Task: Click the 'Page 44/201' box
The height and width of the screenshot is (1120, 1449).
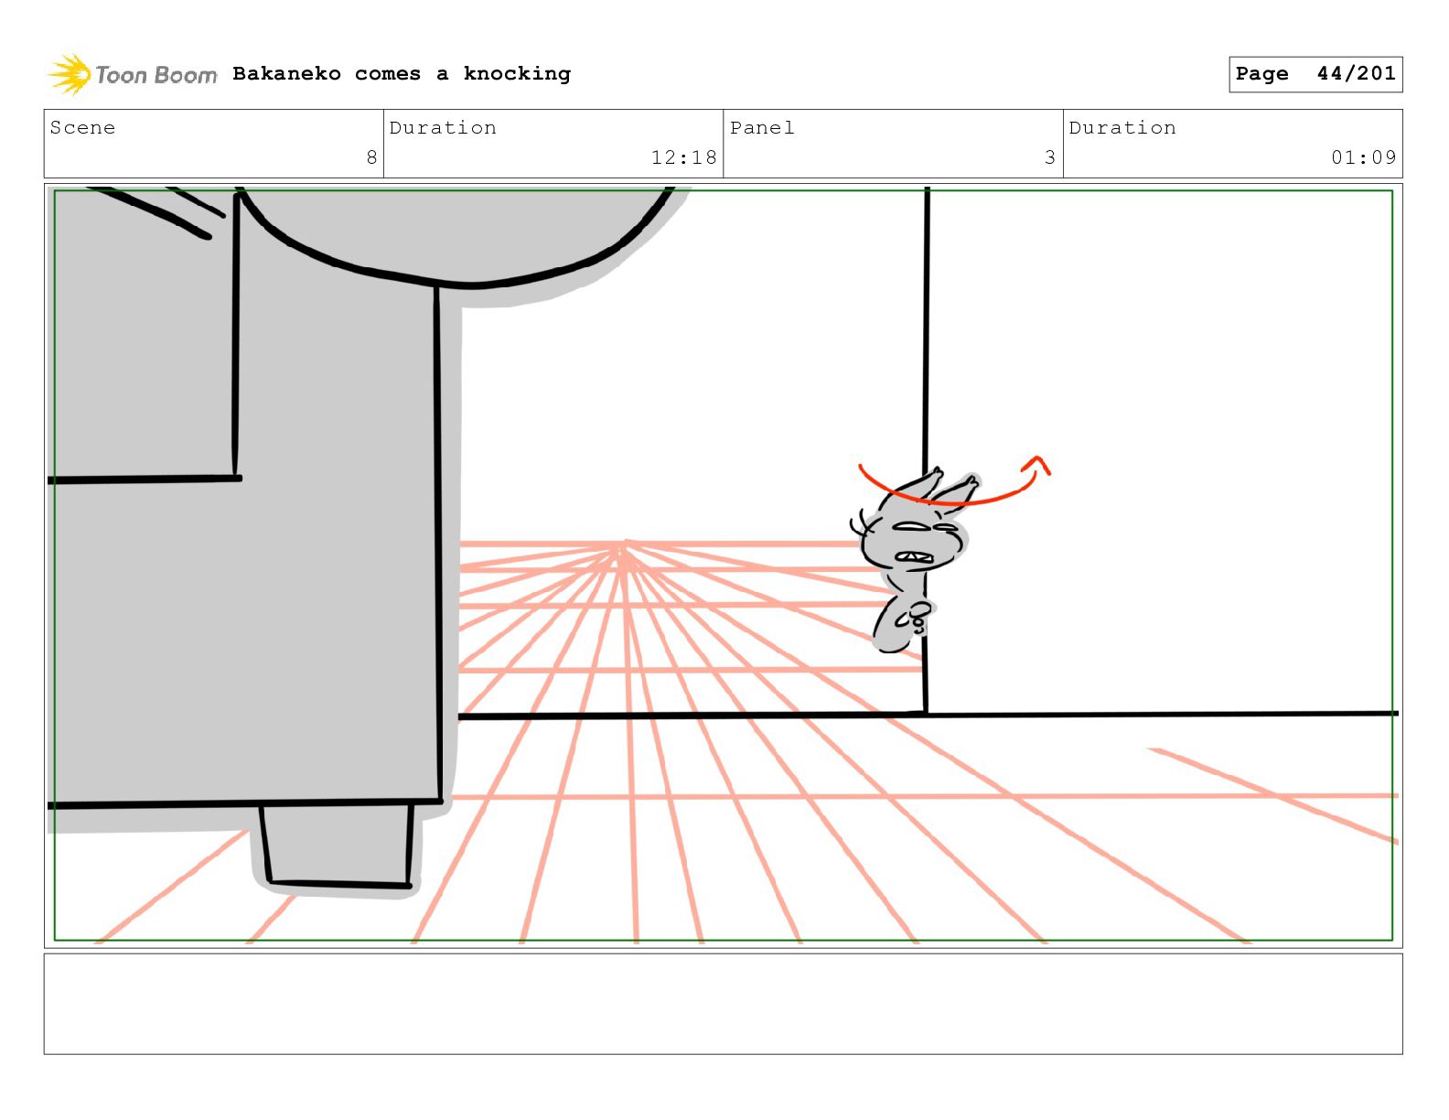Action: [1315, 74]
